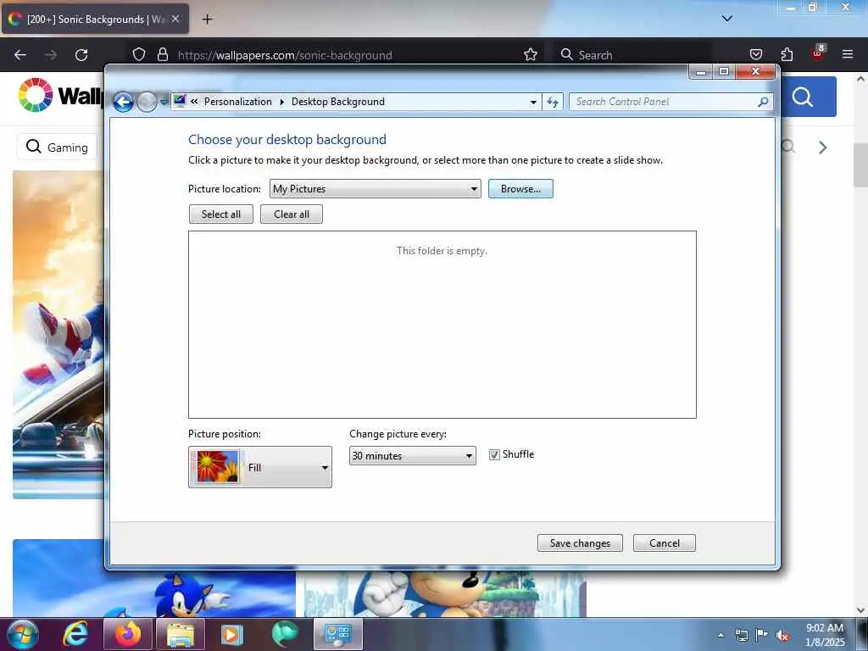Click the Control Panel icon in address bar
This screenshot has height=651, width=868.
tap(180, 101)
